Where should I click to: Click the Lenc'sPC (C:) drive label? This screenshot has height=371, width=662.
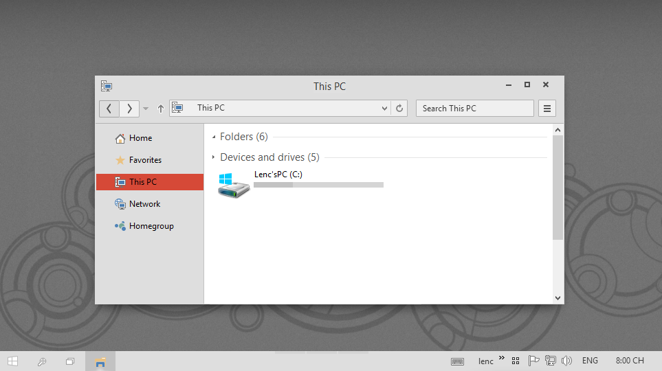point(278,175)
